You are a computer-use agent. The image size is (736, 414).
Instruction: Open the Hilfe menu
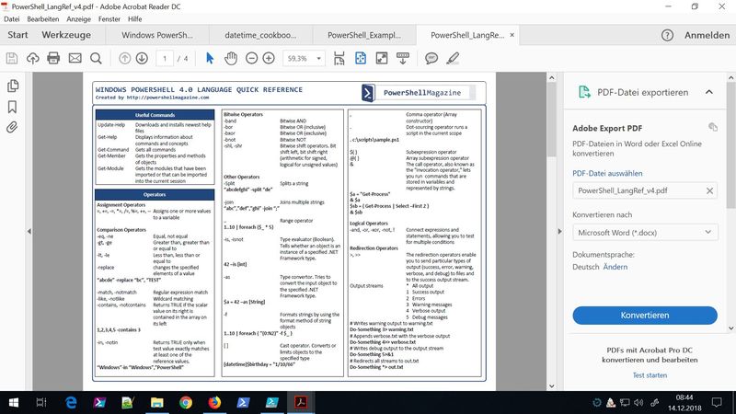[134, 19]
